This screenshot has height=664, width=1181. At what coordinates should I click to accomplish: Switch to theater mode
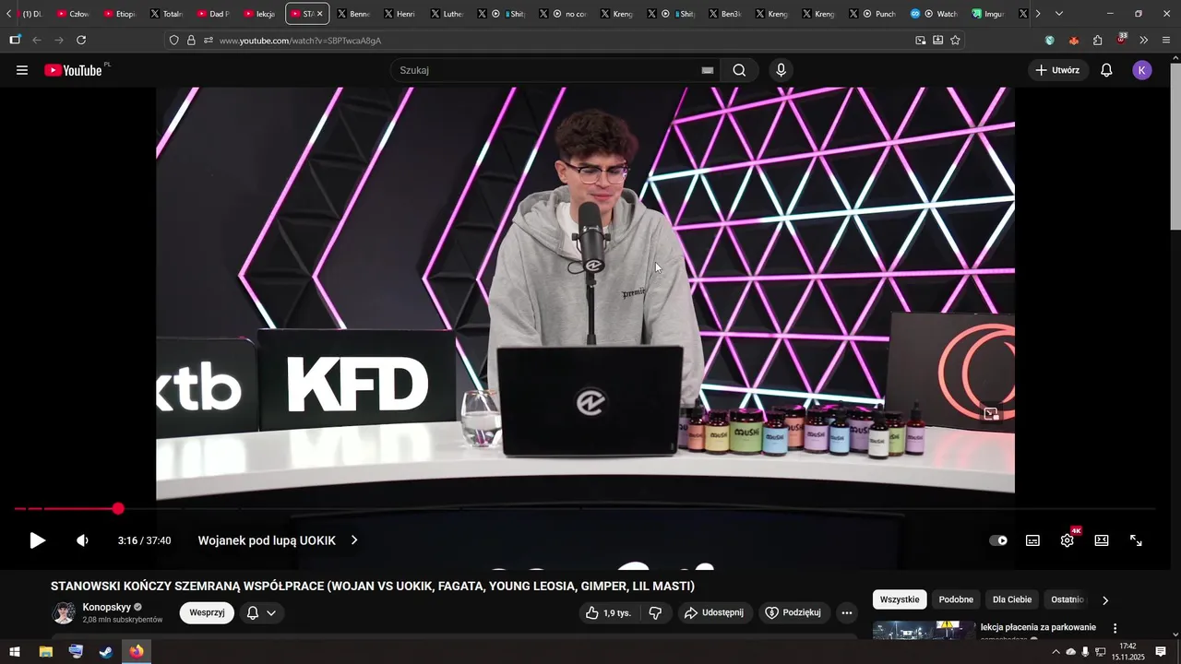[1102, 540]
